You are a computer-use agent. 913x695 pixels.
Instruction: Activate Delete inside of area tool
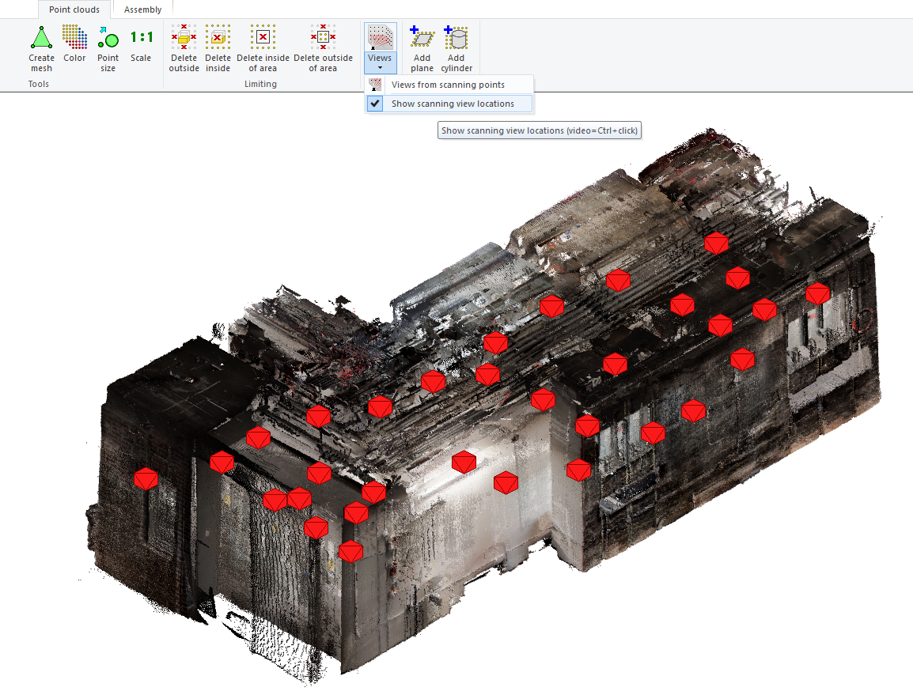(x=263, y=38)
